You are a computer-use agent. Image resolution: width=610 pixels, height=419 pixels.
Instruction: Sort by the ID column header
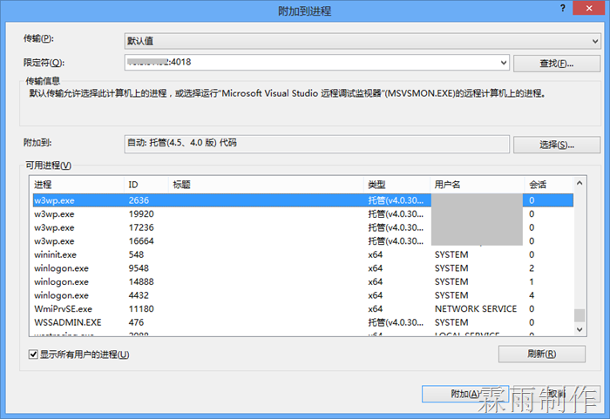pos(146,185)
